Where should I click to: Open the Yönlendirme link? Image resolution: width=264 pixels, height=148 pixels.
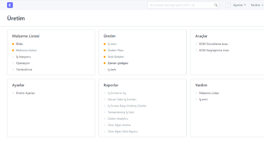point(24,69)
